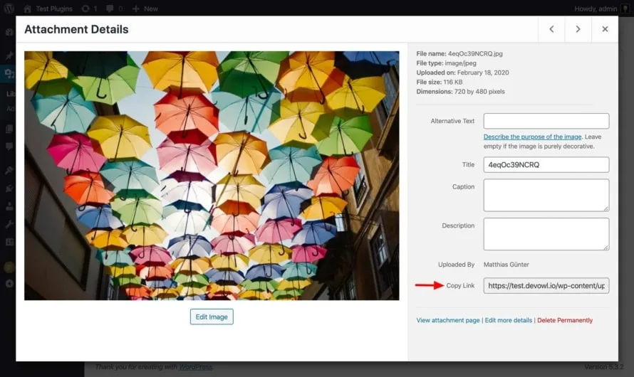Open the comments bubble in admin bar
Viewport: 634px width, 377px height.
pos(111,9)
